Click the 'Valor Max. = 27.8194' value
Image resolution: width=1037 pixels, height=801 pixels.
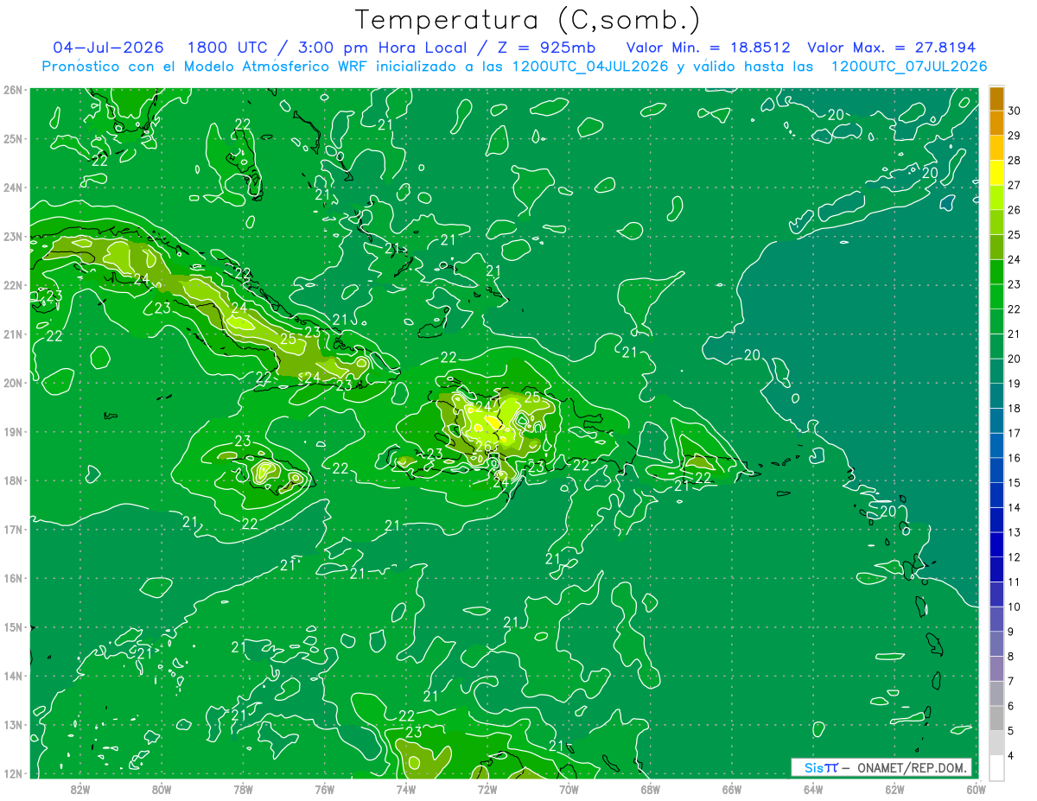pos(891,48)
